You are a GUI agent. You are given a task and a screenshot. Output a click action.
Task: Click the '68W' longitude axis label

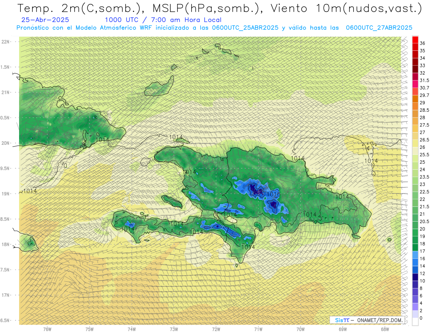pyautogui.click(x=385, y=329)
